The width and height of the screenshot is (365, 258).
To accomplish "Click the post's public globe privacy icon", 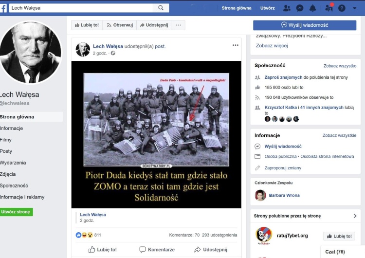I will pyautogui.click(x=113, y=53).
